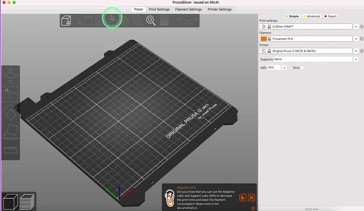364x211 pixels.
Task: Open the Supports dropdown arrow
Action: (356, 59)
